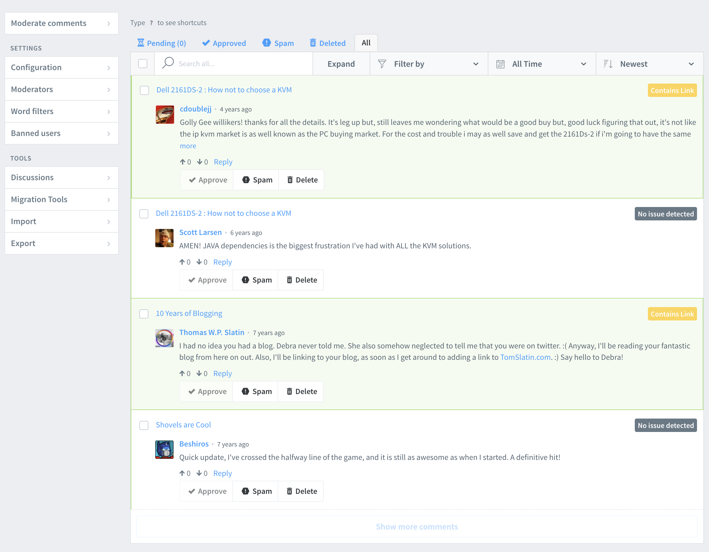Open Configuration settings
709x552 pixels.
(62, 68)
